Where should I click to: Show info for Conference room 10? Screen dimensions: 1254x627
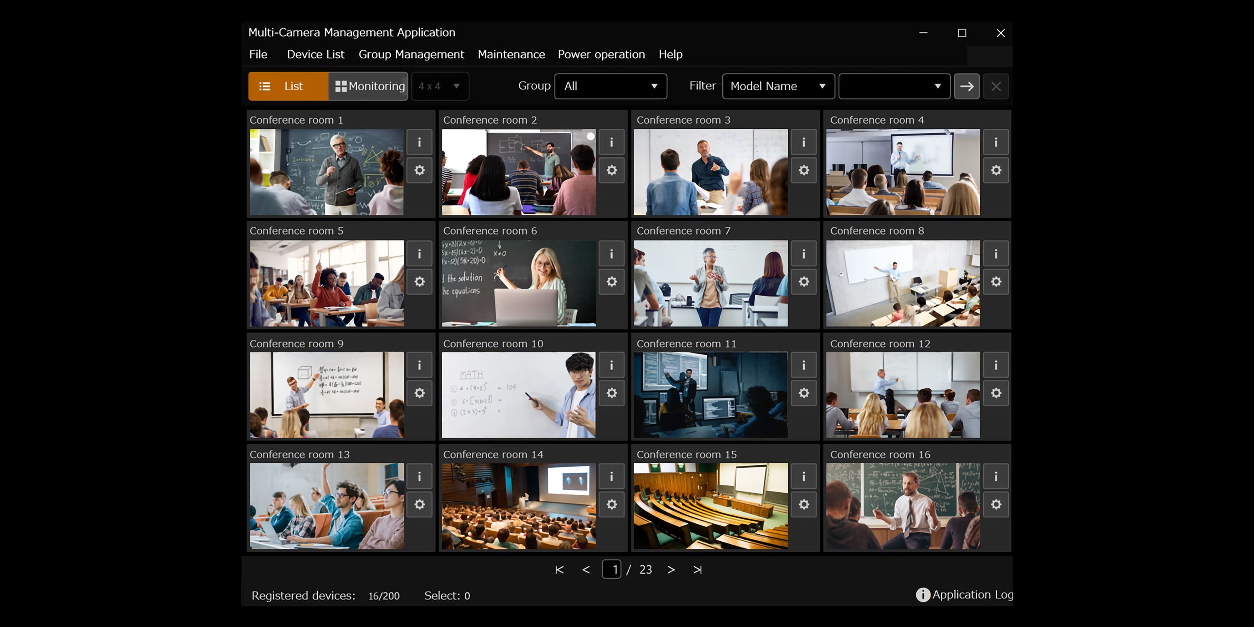tap(612, 365)
